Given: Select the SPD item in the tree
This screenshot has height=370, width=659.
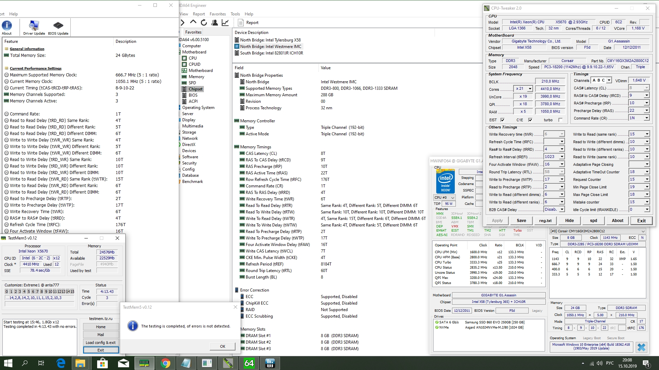Looking at the screenshot, I should click(192, 83).
